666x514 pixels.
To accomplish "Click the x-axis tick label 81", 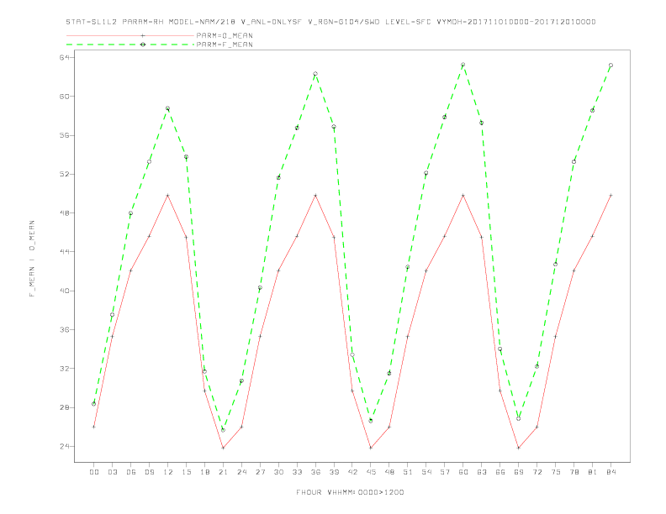I will 593,472.
